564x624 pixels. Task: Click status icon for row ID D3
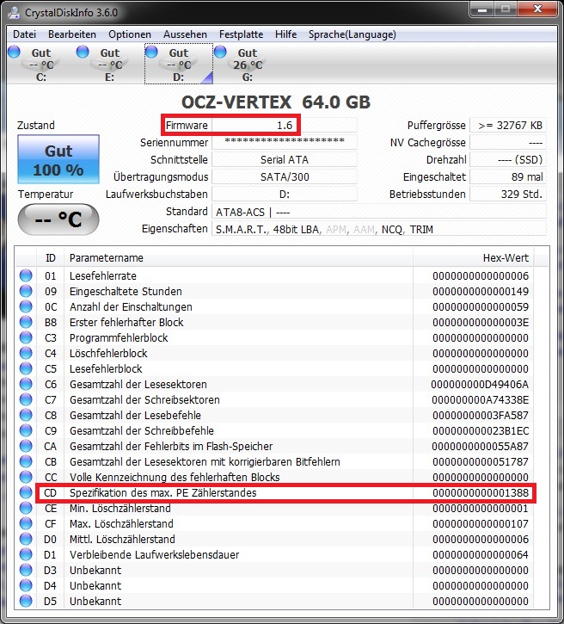pyautogui.click(x=26, y=570)
